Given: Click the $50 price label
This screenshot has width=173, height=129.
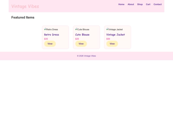Looking at the screenshot, I should tap(108, 39).
